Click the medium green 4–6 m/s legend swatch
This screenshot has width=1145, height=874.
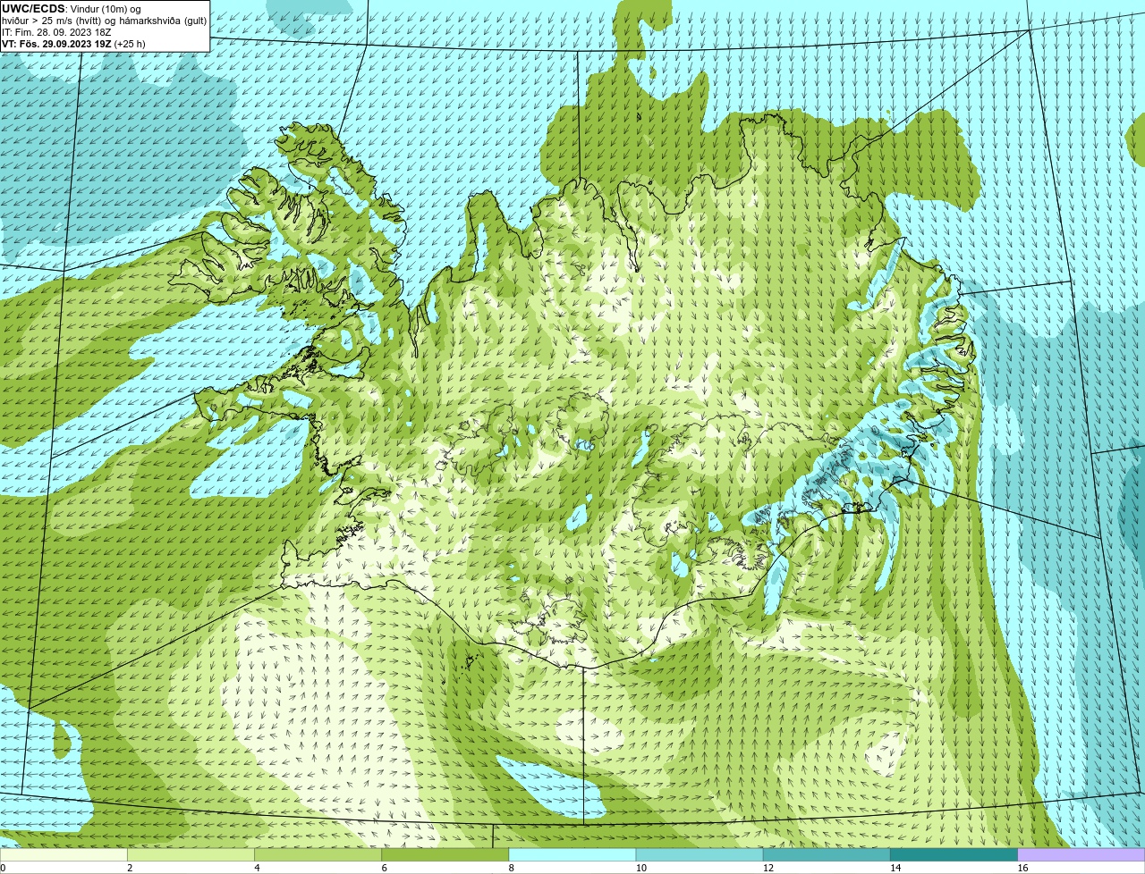point(318,854)
